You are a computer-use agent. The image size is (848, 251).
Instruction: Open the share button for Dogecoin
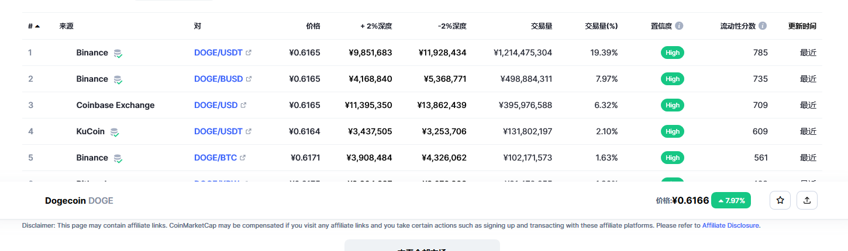pos(807,200)
